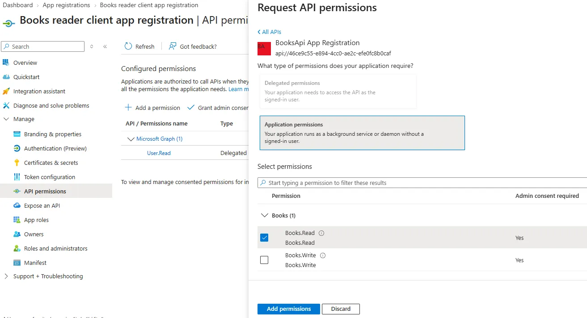
Task: Click the Authentication (Preview) icon
Action: coord(17,148)
